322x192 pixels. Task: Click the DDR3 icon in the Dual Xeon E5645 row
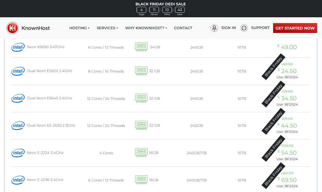click(141, 98)
